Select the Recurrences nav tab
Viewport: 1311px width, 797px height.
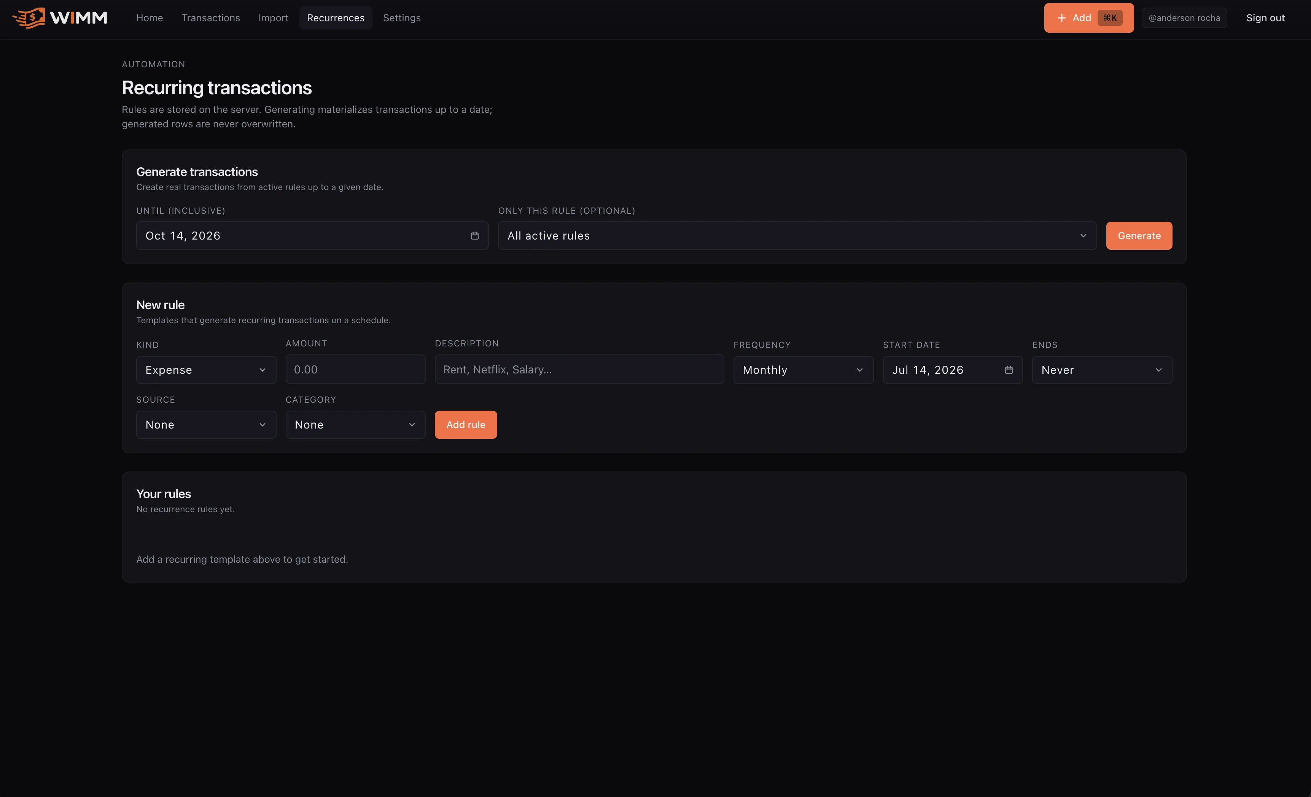[x=336, y=17]
